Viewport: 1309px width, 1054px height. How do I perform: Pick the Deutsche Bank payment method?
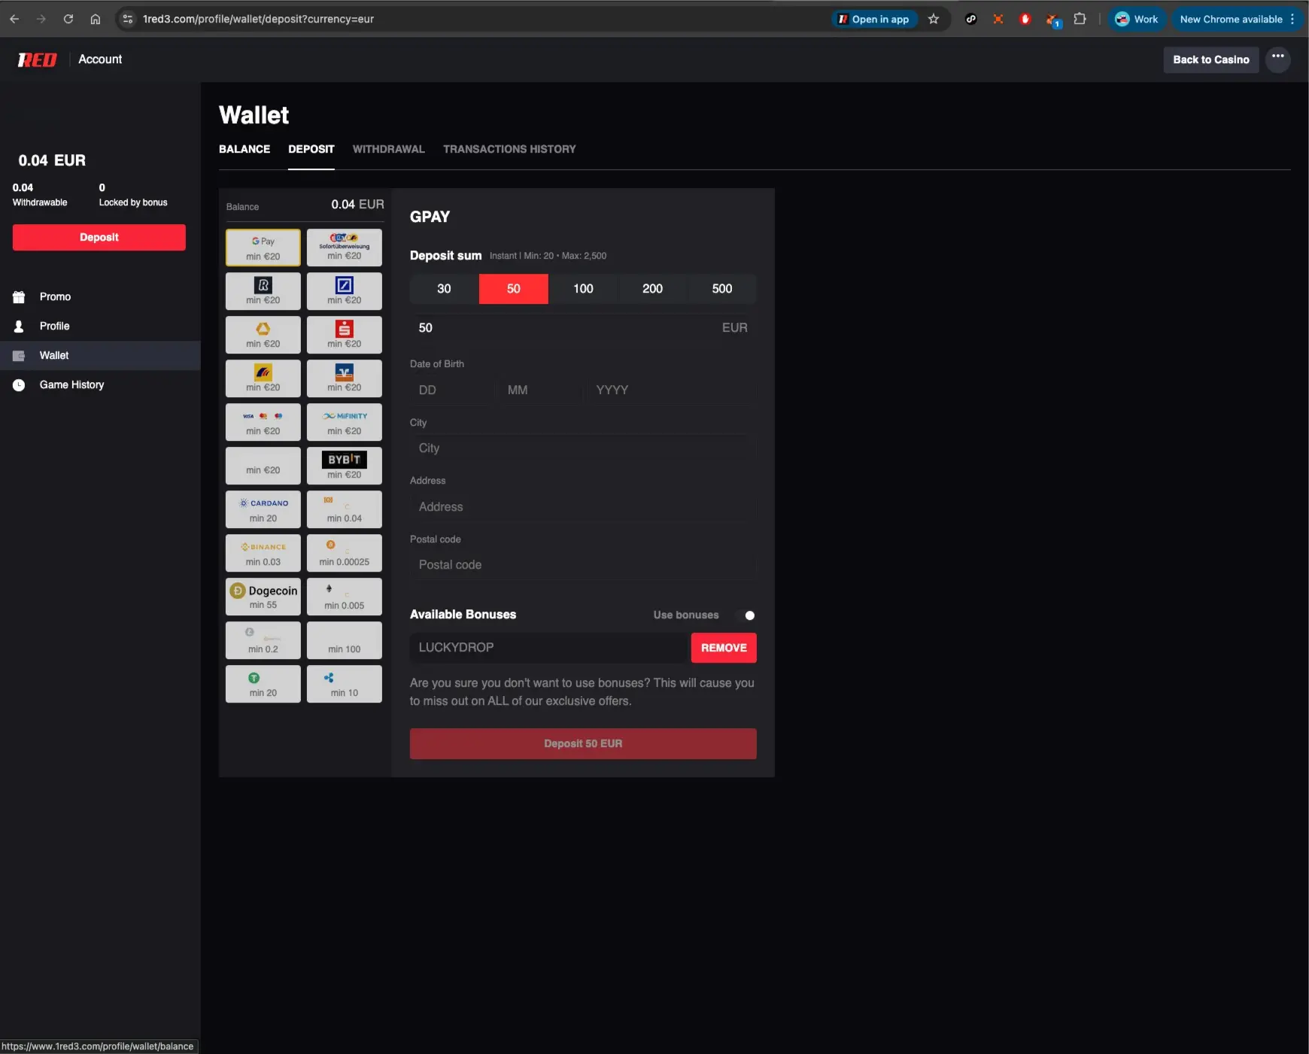click(x=344, y=291)
